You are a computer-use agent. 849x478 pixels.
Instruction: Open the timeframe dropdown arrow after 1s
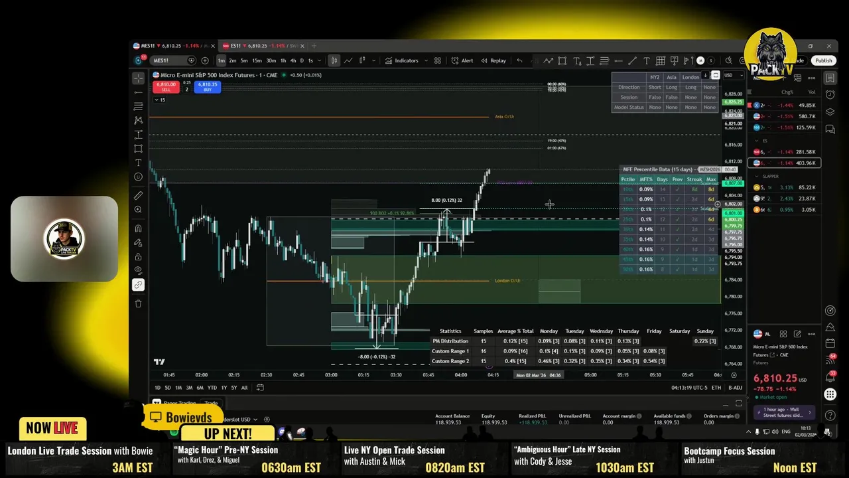click(x=320, y=60)
